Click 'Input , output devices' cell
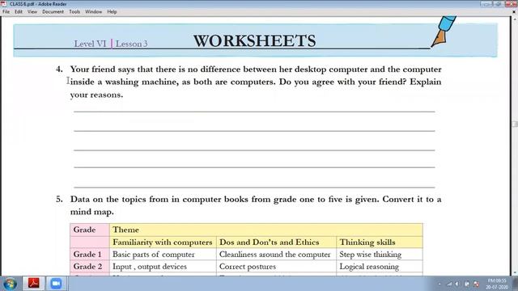The width and height of the screenshot is (518, 291). tap(163, 266)
